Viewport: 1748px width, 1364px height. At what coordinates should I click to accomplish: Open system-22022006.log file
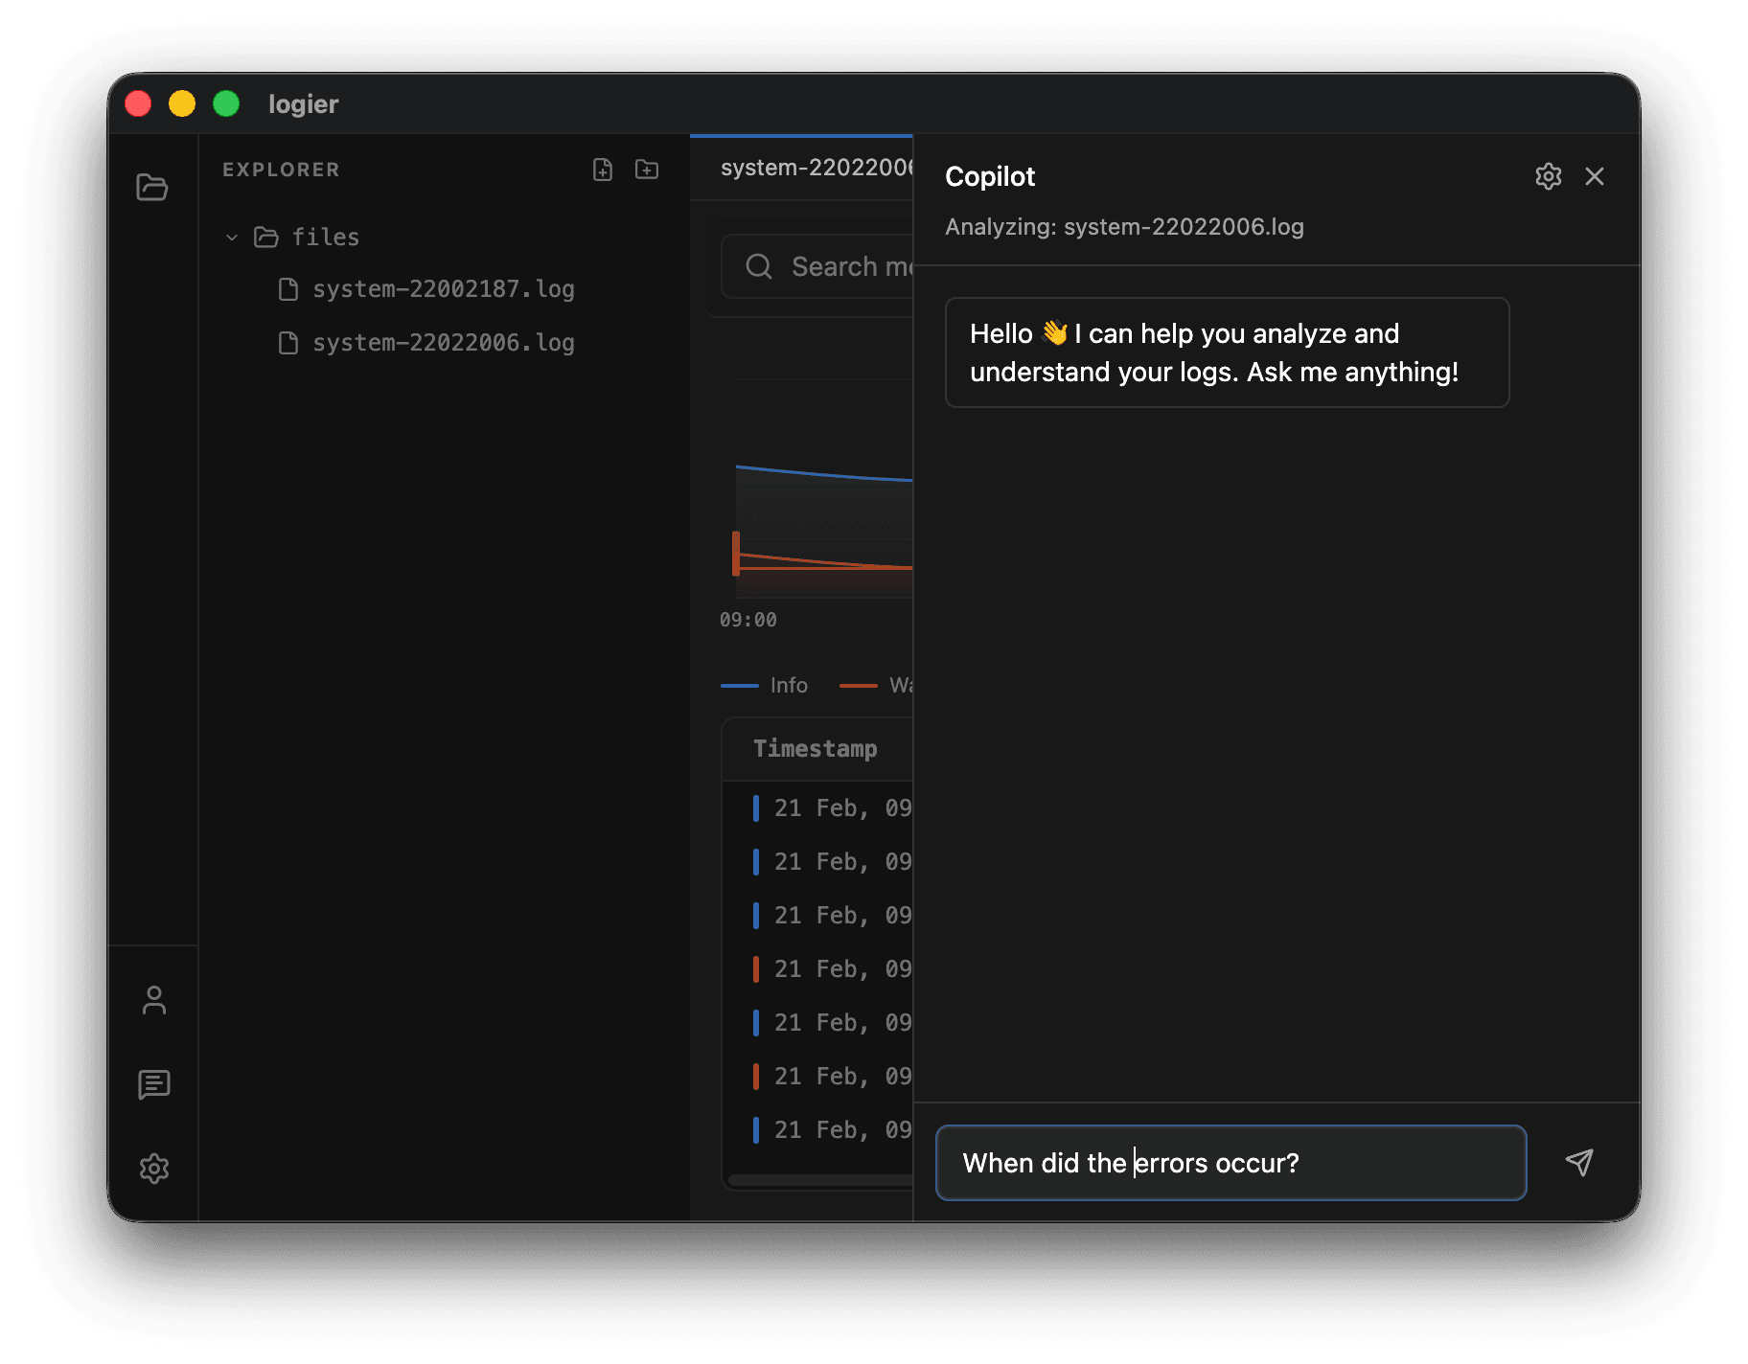click(426, 343)
